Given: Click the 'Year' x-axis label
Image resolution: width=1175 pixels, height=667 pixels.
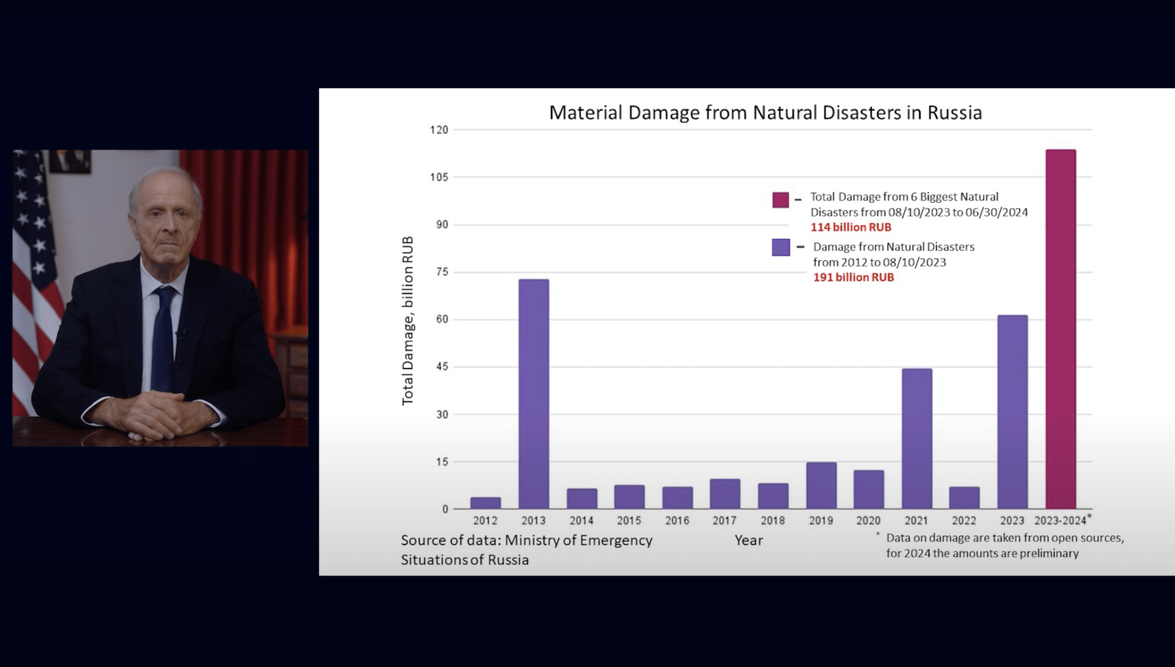Looking at the screenshot, I should (748, 540).
